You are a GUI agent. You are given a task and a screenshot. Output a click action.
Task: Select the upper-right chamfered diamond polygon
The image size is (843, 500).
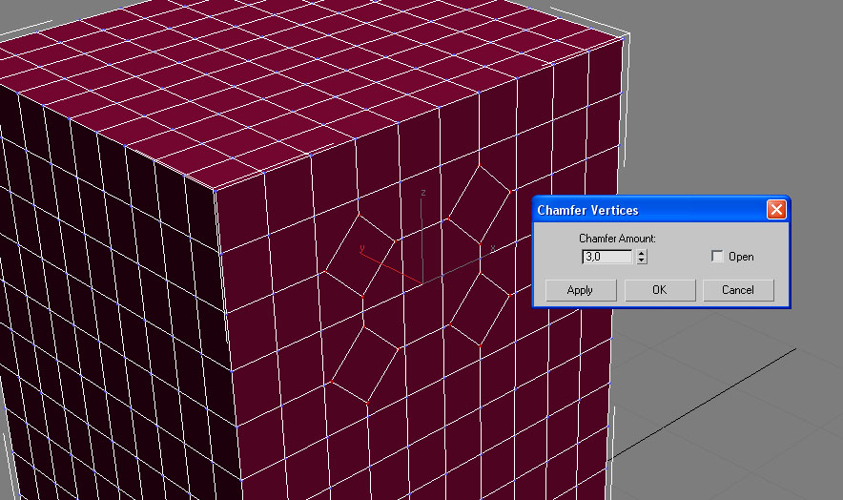point(479,204)
